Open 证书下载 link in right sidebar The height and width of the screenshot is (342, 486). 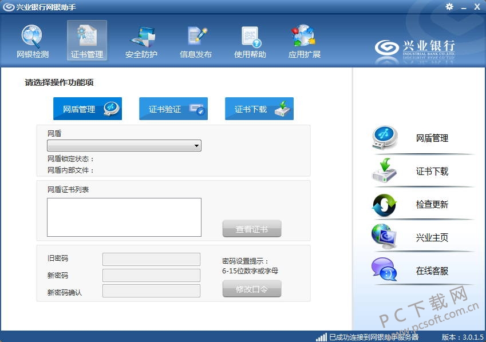tap(432, 172)
